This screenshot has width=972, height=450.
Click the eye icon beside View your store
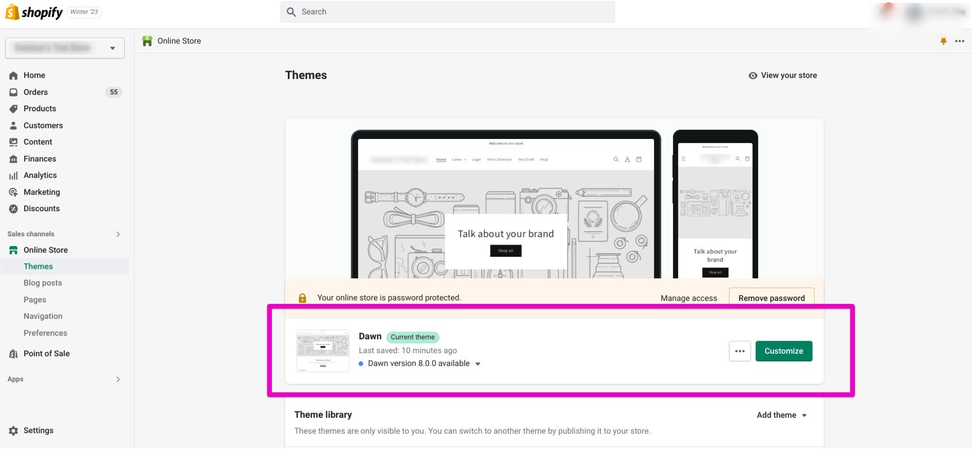pos(752,75)
